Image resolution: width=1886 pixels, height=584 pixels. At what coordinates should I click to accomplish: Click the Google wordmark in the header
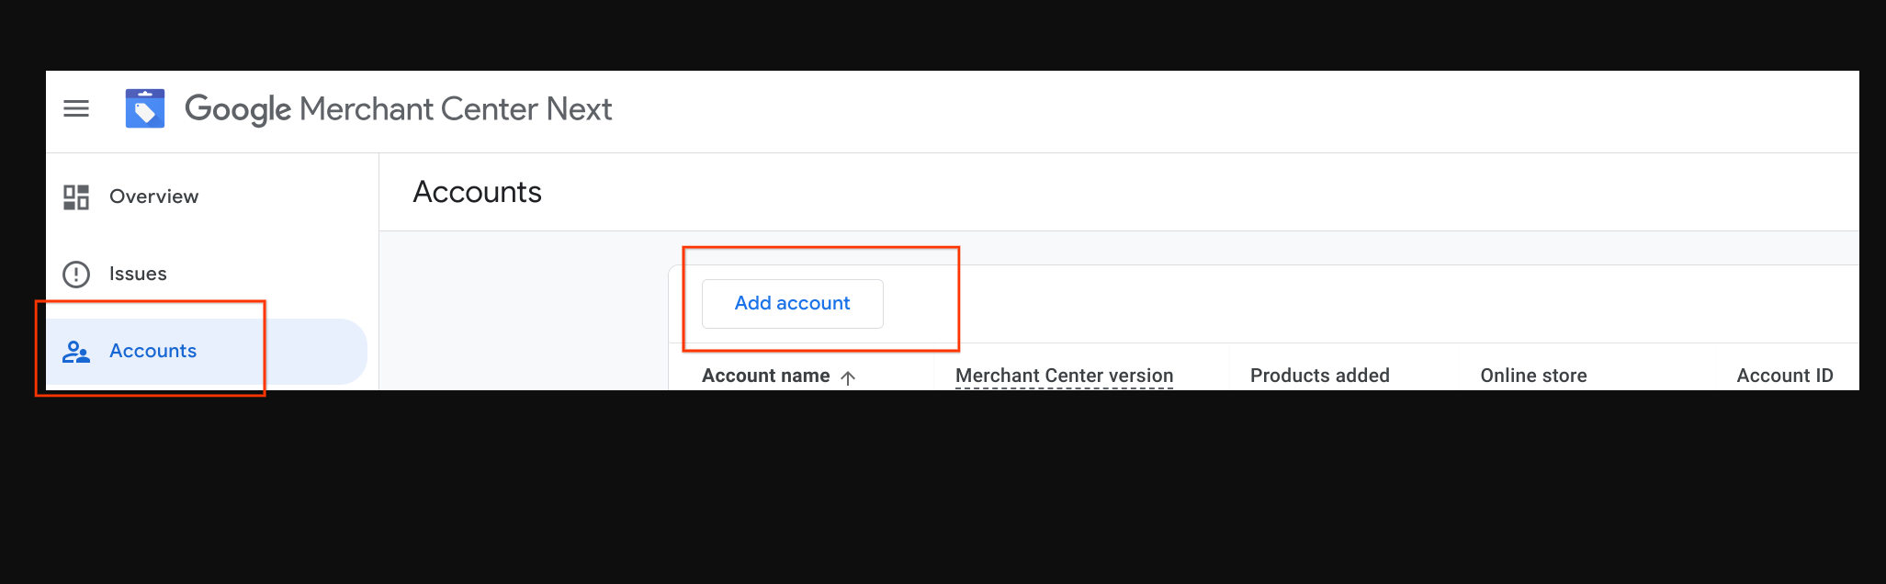pyautogui.click(x=238, y=109)
